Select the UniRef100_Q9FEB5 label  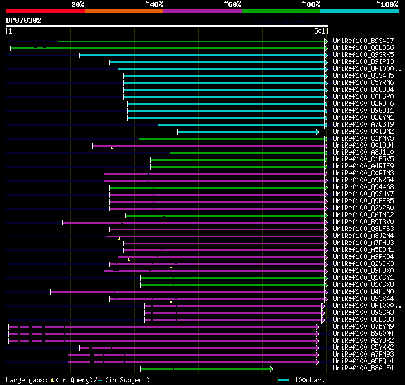tap(363, 201)
